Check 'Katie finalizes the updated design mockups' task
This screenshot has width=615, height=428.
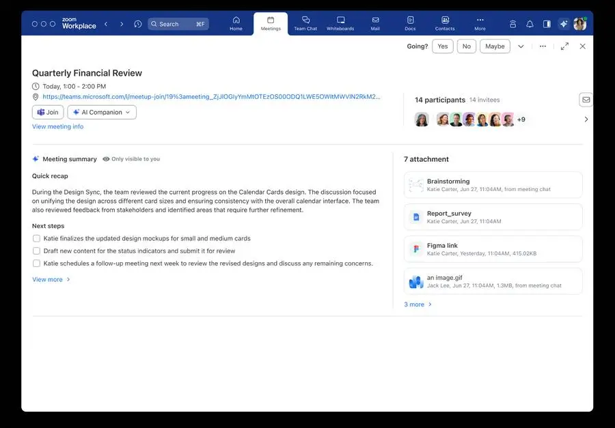pyautogui.click(x=36, y=239)
